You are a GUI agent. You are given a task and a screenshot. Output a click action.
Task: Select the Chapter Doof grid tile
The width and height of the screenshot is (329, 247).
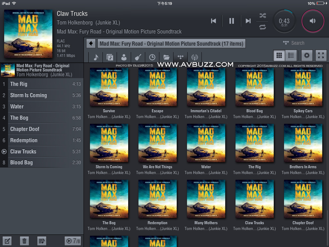click(303, 205)
